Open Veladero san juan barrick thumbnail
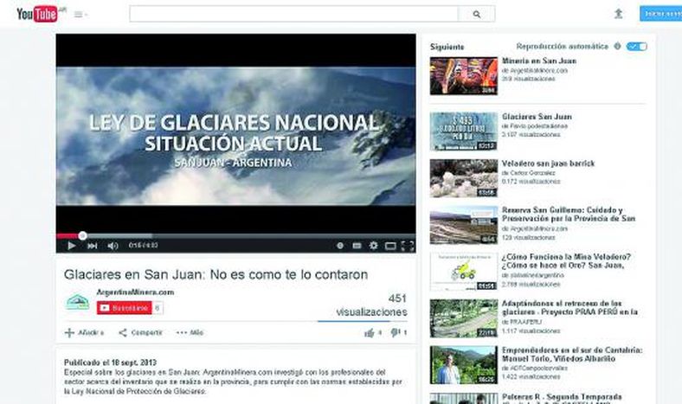 coord(464,178)
